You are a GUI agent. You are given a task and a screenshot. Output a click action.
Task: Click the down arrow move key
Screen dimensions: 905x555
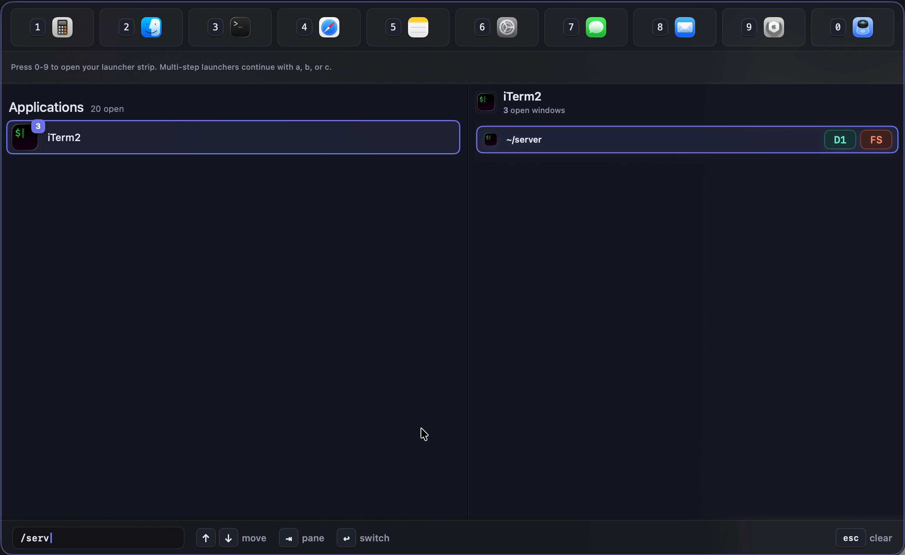[229, 538]
